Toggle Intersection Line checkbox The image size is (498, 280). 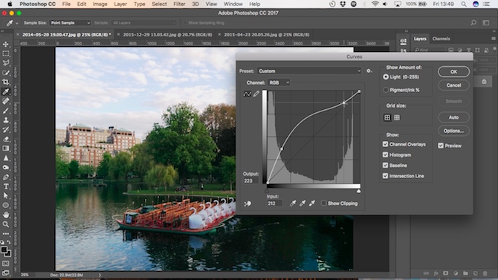click(x=385, y=176)
